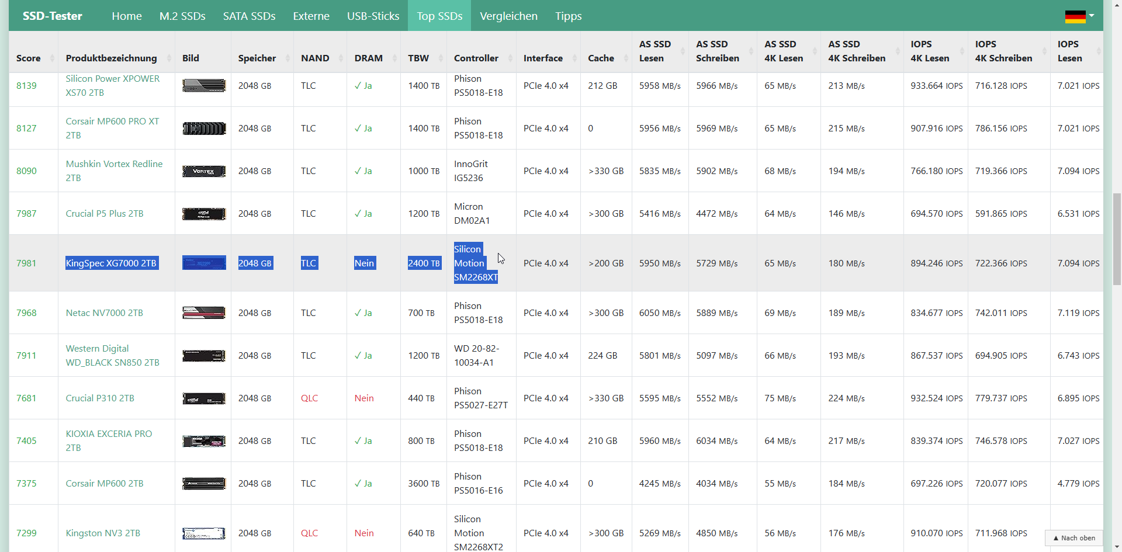The width and height of the screenshot is (1122, 552).
Task: Select the Top SSDs tab
Action: pyautogui.click(x=439, y=16)
